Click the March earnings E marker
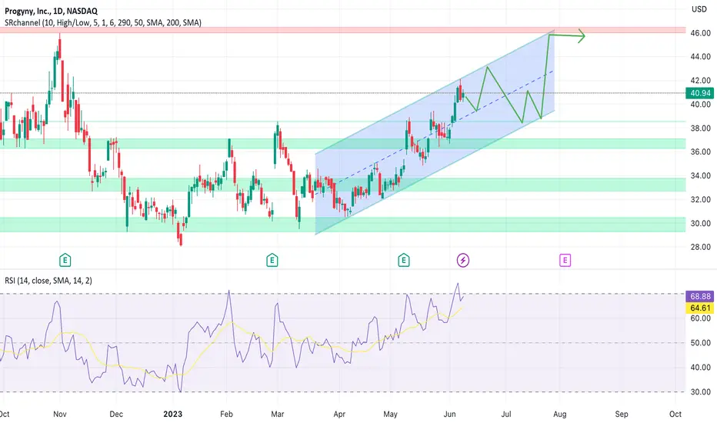 272,260
